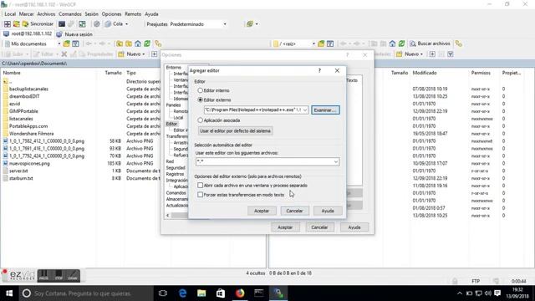The image size is (535, 301).
Task: Select the nuevospicones.png file
Action: tap(29, 164)
